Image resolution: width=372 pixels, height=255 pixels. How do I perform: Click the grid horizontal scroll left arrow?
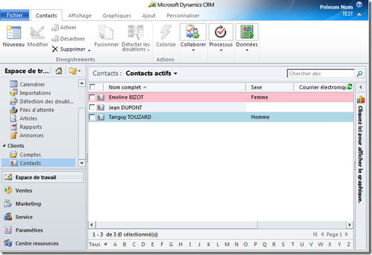[x=92, y=224]
